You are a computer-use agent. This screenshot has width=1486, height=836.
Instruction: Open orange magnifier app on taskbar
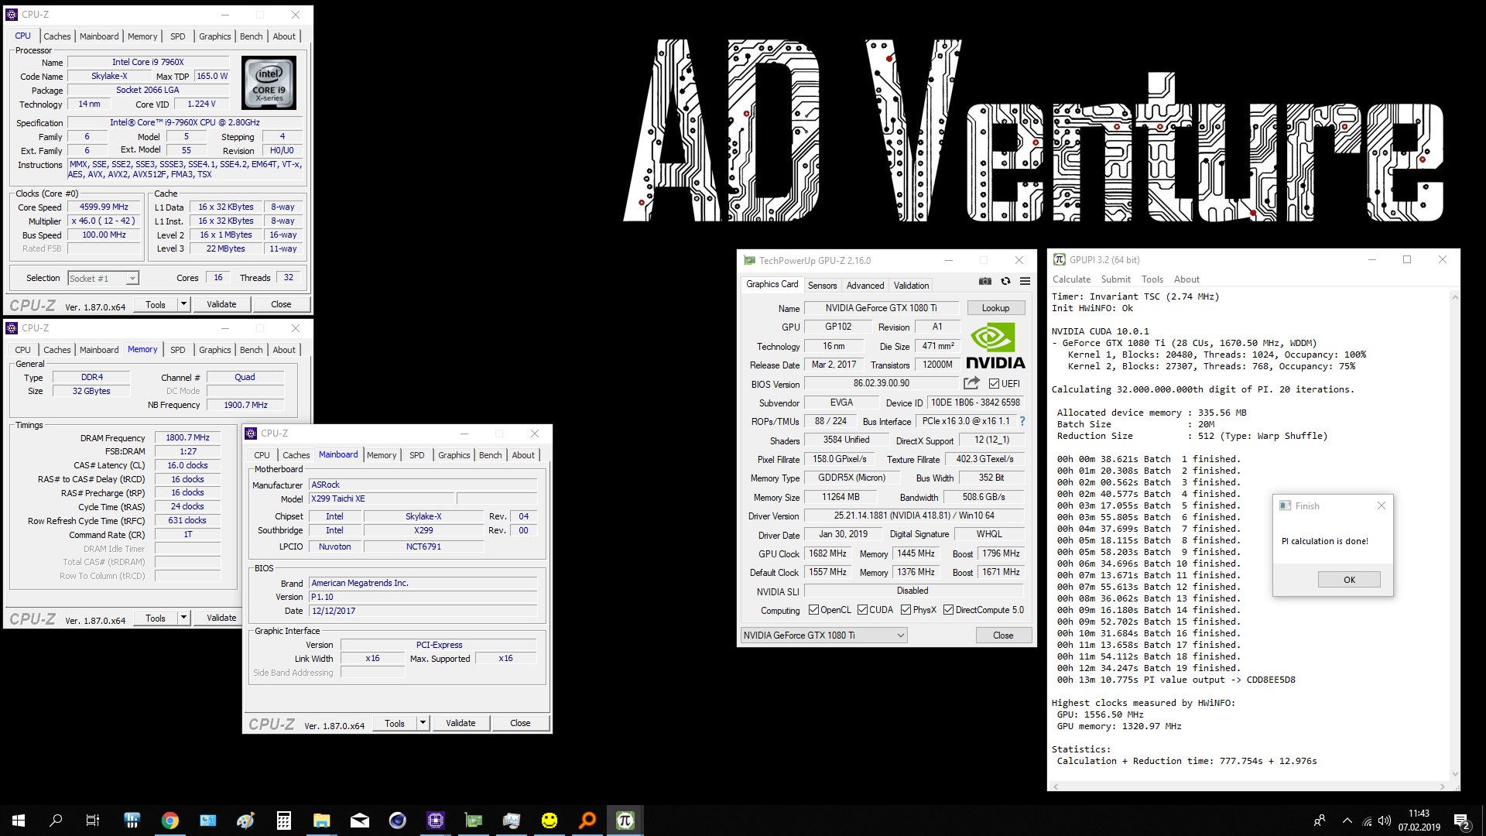(x=587, y=821)
